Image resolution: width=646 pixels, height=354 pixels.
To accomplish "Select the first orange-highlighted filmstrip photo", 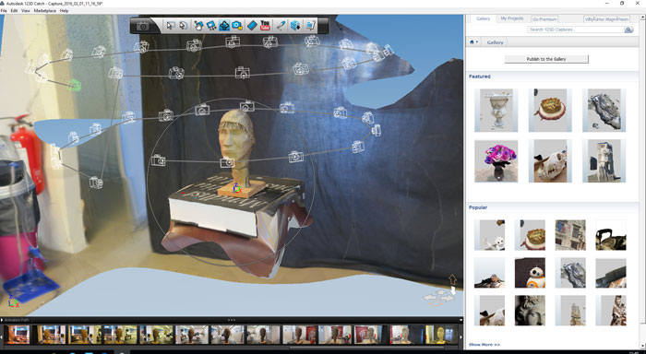I will (x=18, y=335).
